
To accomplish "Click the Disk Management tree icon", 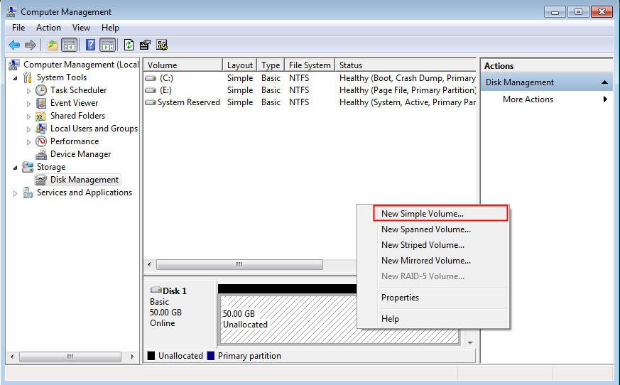I will point(41,180).
